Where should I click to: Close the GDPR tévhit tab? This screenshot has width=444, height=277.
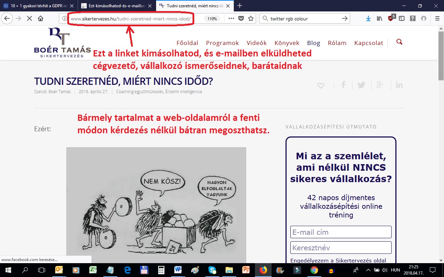[71, 6]
